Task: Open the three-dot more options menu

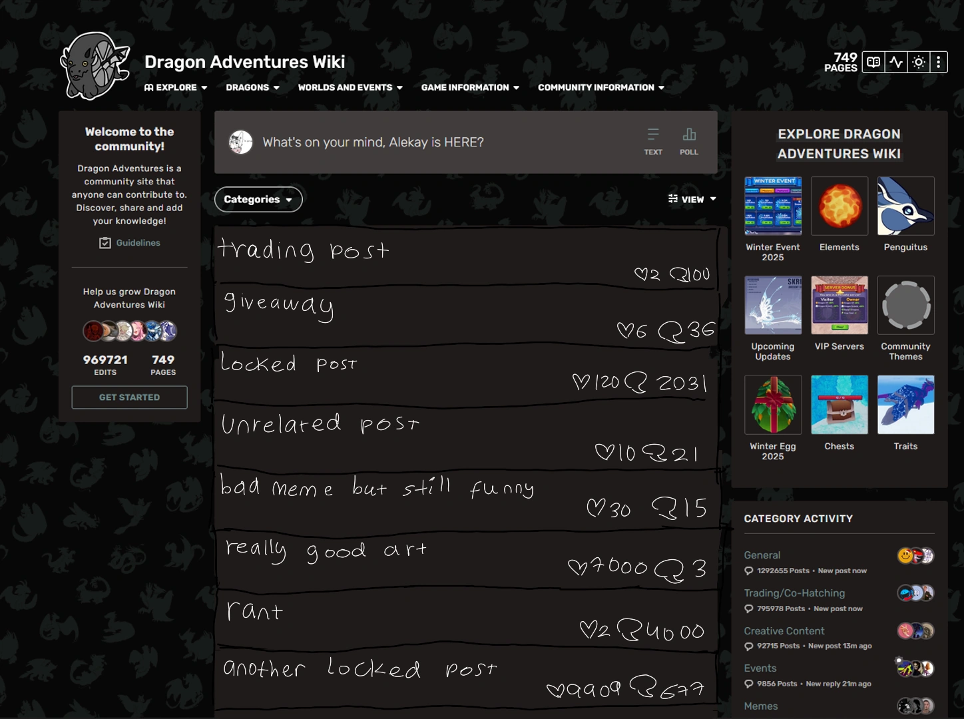Action: pyautogui.click(x=938, y=62)
